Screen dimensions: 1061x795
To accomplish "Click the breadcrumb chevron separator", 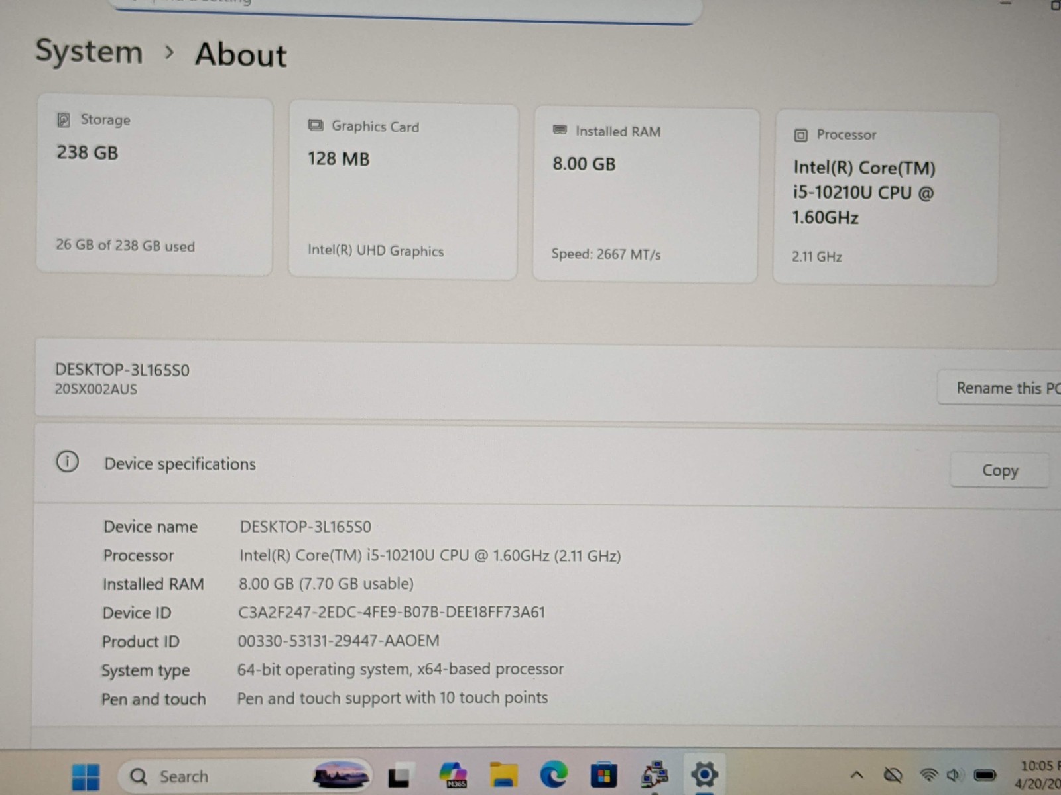I will 169,52.
